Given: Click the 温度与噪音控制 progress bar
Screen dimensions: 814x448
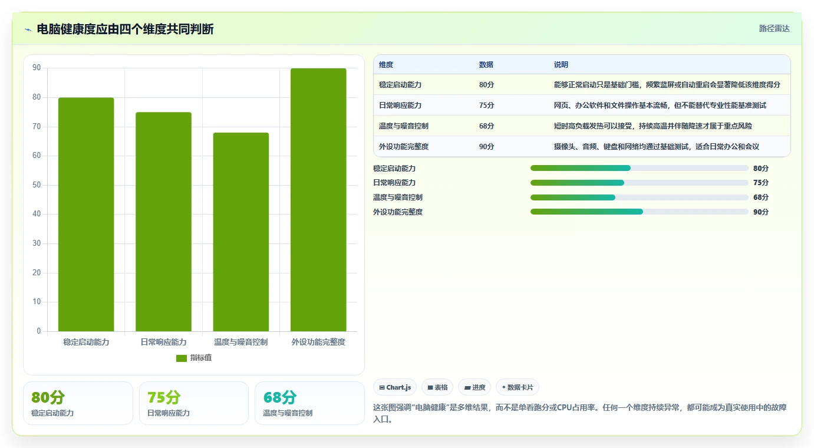Looking at the screenshot, I should coord(640,197).
